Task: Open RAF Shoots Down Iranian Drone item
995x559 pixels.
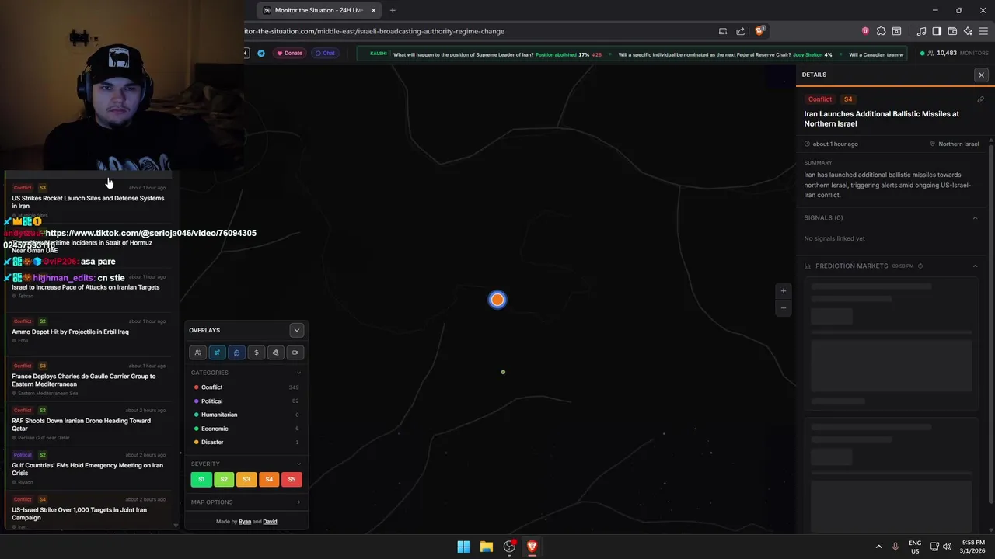Action: tap(89, 424)
